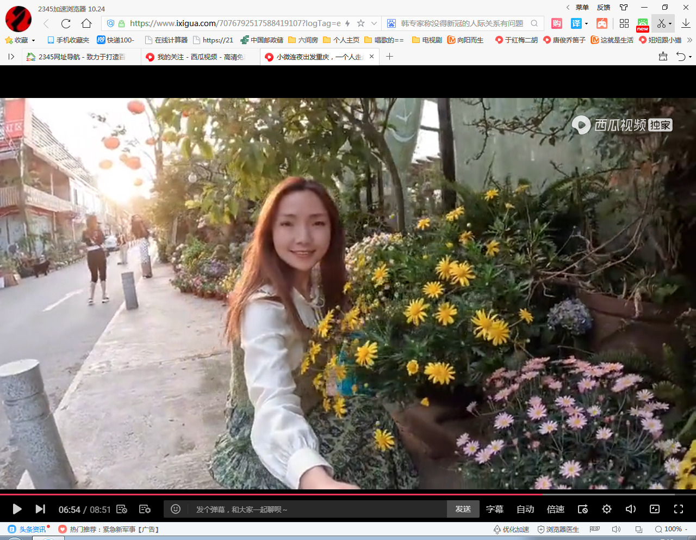Expand the screenshot tool dropdown arrow
The width and height of the screenshot is (696, 540).
pyautogui.click(x=670, y=24)
